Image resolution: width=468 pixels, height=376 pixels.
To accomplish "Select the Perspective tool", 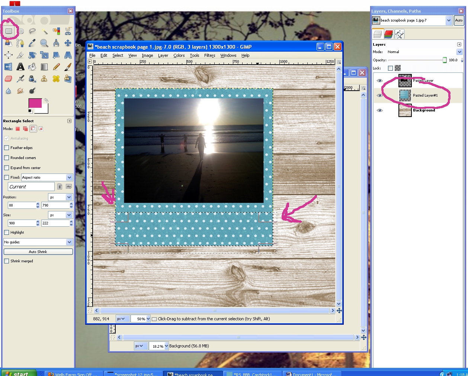I will (x=68, y=55).
